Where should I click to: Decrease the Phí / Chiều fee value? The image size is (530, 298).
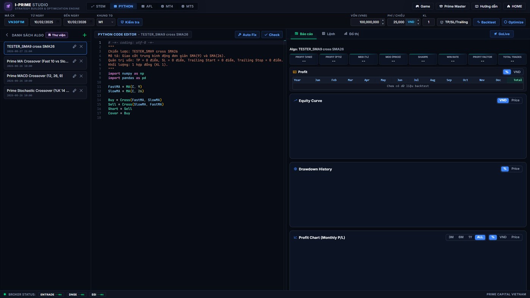418,23
